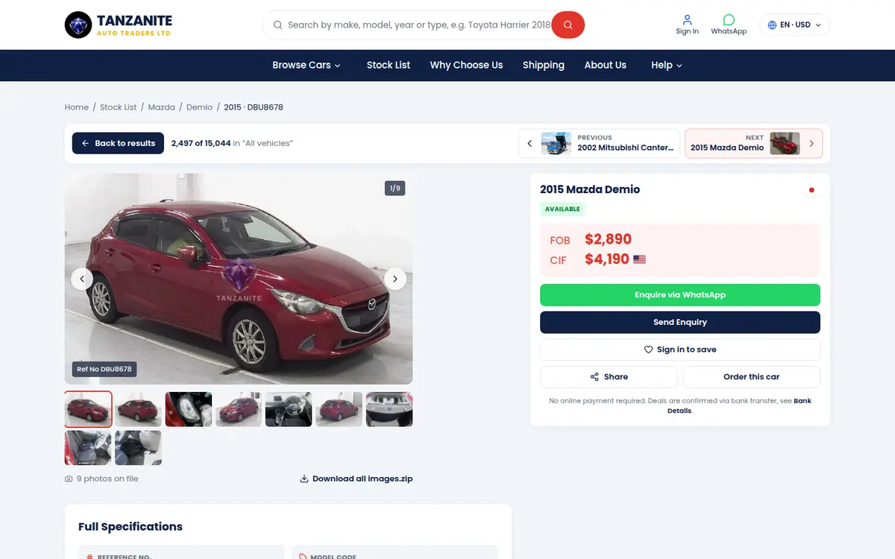Viewport: 895px width, 559px height.
Task: Click the right chevron in Next card
Action: point(811,143)
